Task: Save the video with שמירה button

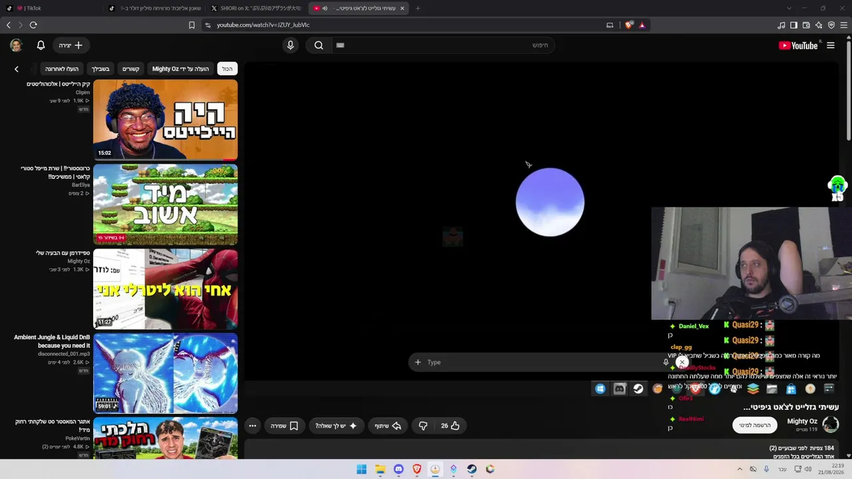Action: [x=284, y=426]
